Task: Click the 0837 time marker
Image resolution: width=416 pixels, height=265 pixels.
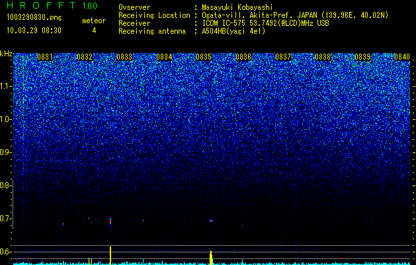Action: click(283, 57)
